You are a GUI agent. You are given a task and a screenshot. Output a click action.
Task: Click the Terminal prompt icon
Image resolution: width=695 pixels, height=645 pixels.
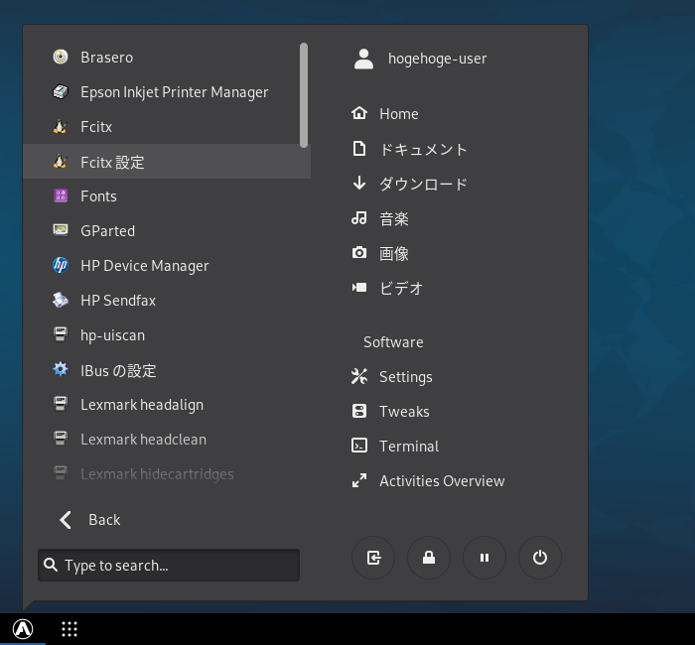click(359, 446)
